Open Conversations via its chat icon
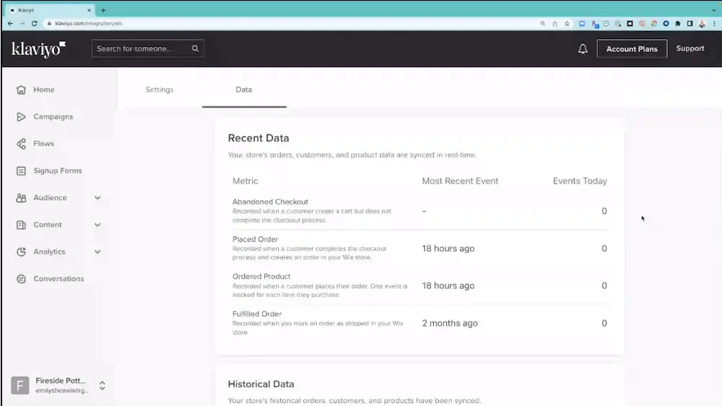The image size is (722, 406). tap(21, 279)
